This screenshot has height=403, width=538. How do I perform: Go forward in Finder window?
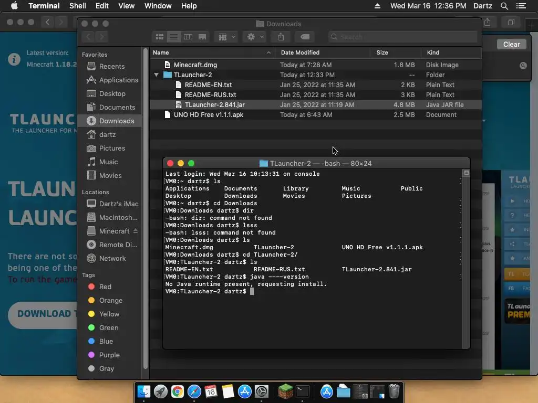point(101,37)
